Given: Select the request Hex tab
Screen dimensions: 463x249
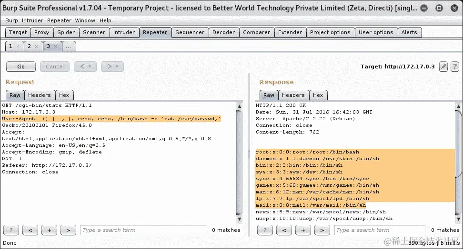Looking at the screenshot, I should pos(64,95).
